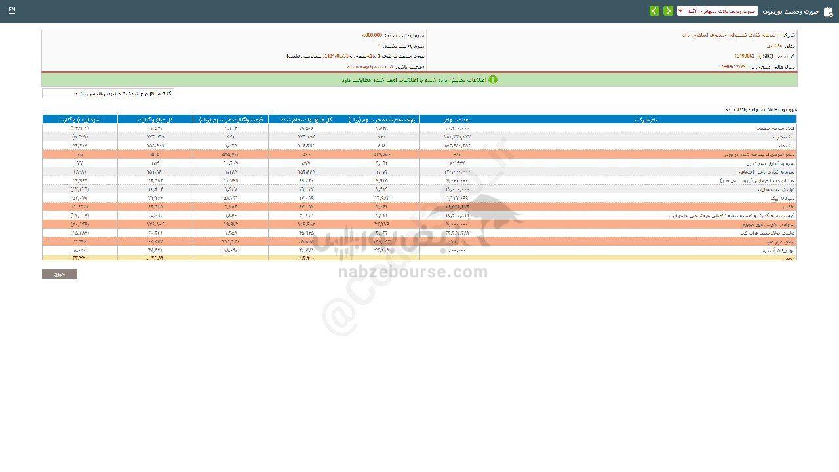Click the note text box above the table
This screenshot has height=472, width=839.
107,94
